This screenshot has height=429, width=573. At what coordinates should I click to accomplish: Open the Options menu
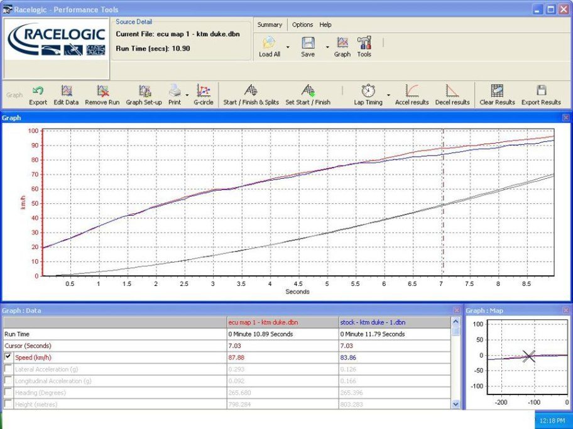(x=302, y=25)
